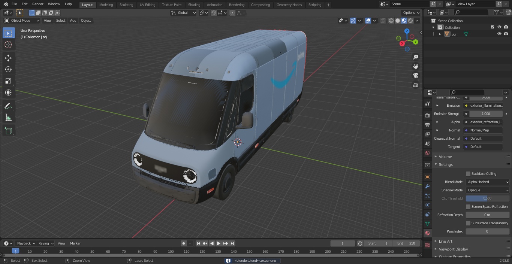The height and width of the screenshot is (264, 512).
Task: Select the Cursor tool in toolbar
Action: click(8, 45)
